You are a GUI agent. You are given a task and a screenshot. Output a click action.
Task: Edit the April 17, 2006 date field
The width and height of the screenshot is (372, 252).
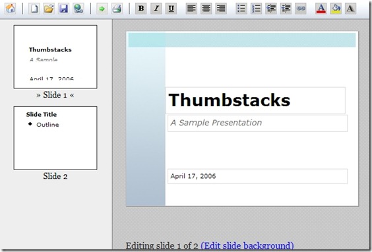point(257,176)
